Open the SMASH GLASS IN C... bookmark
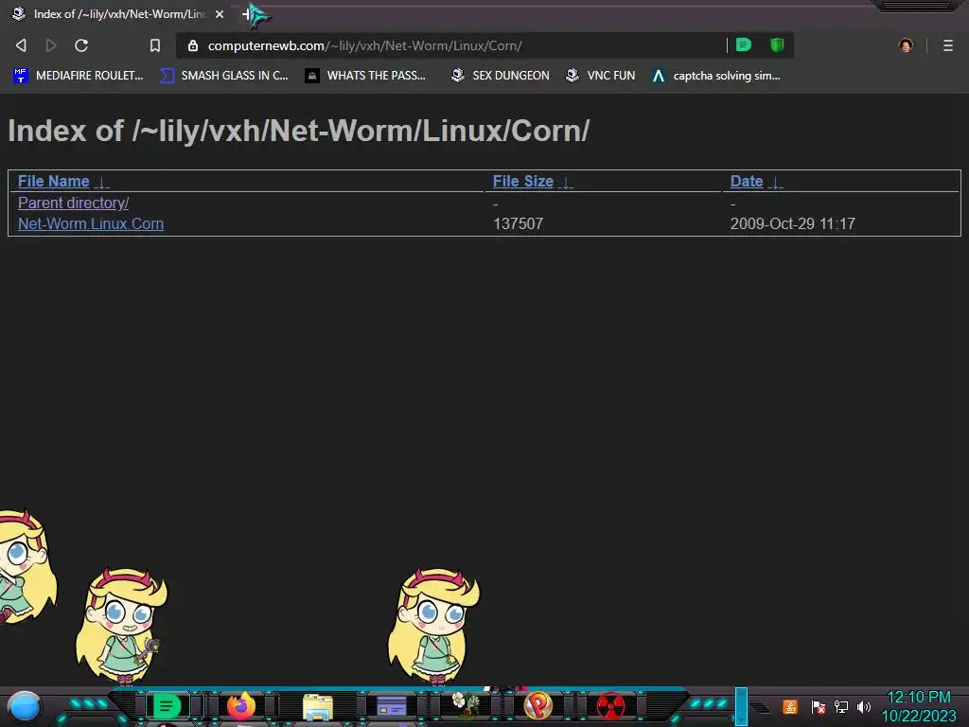The image size is (969, 727). pos(224,76)
